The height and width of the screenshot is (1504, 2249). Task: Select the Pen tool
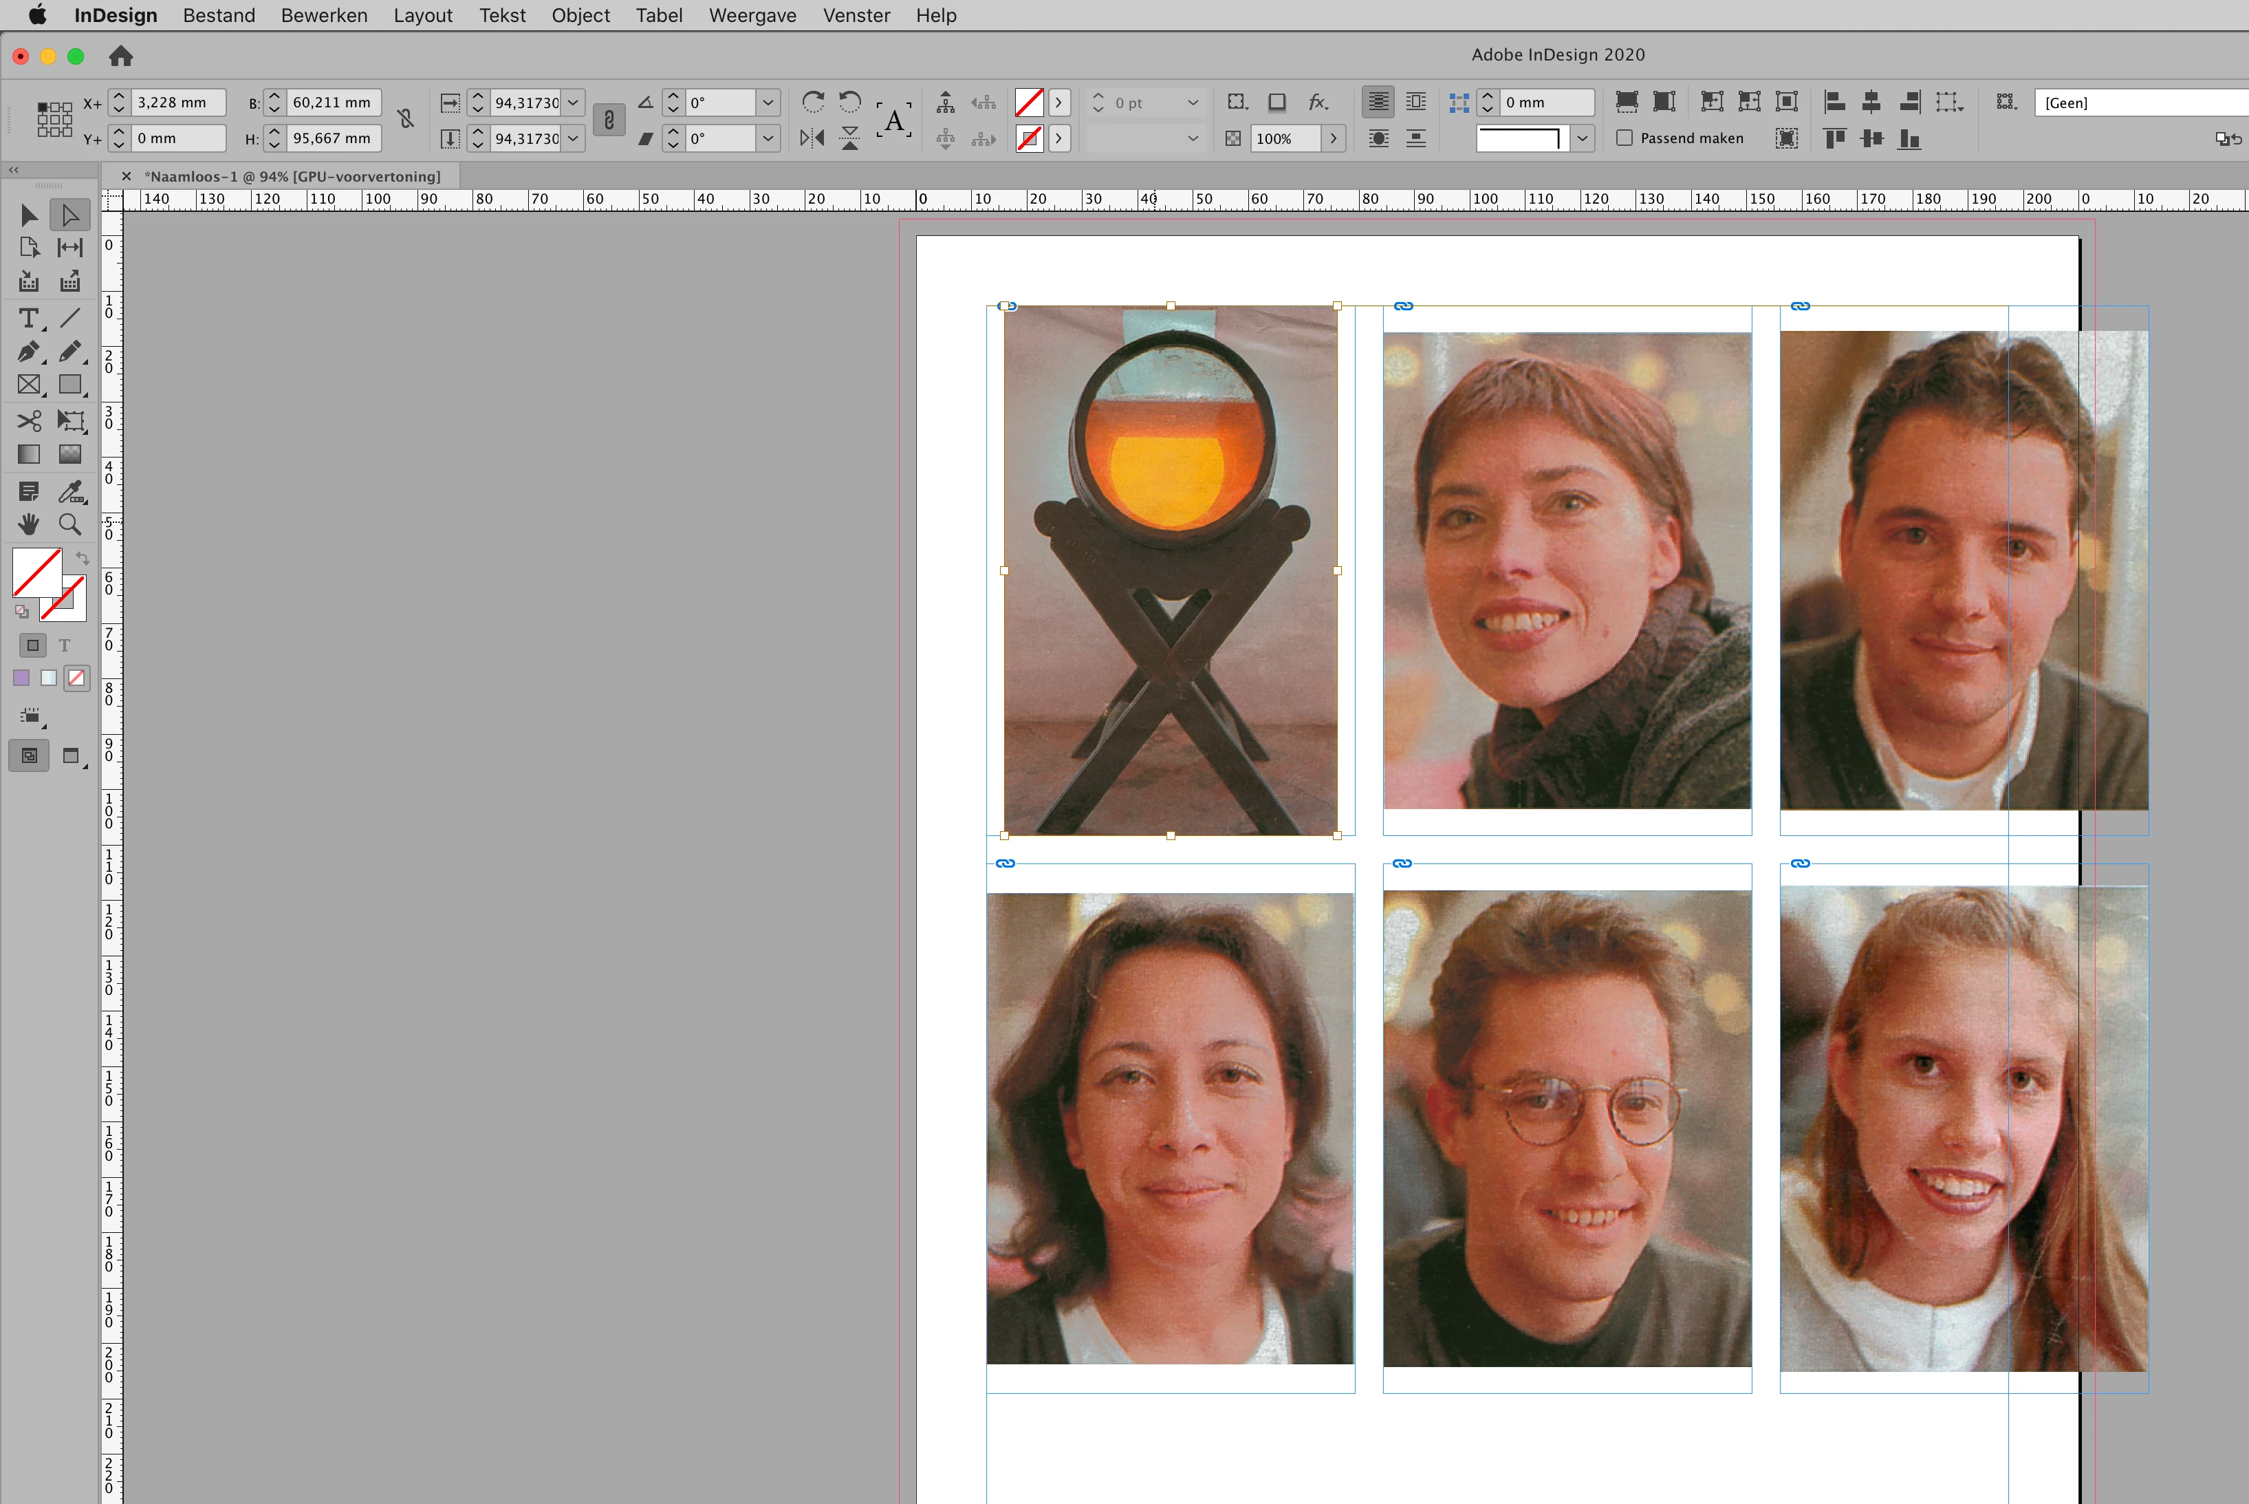(29, 352)
